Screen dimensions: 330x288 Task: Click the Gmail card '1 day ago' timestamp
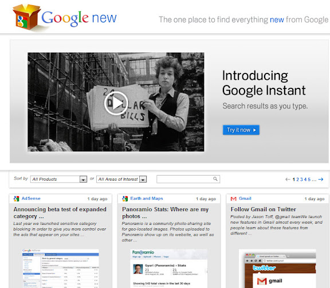[x=315, y=199]
